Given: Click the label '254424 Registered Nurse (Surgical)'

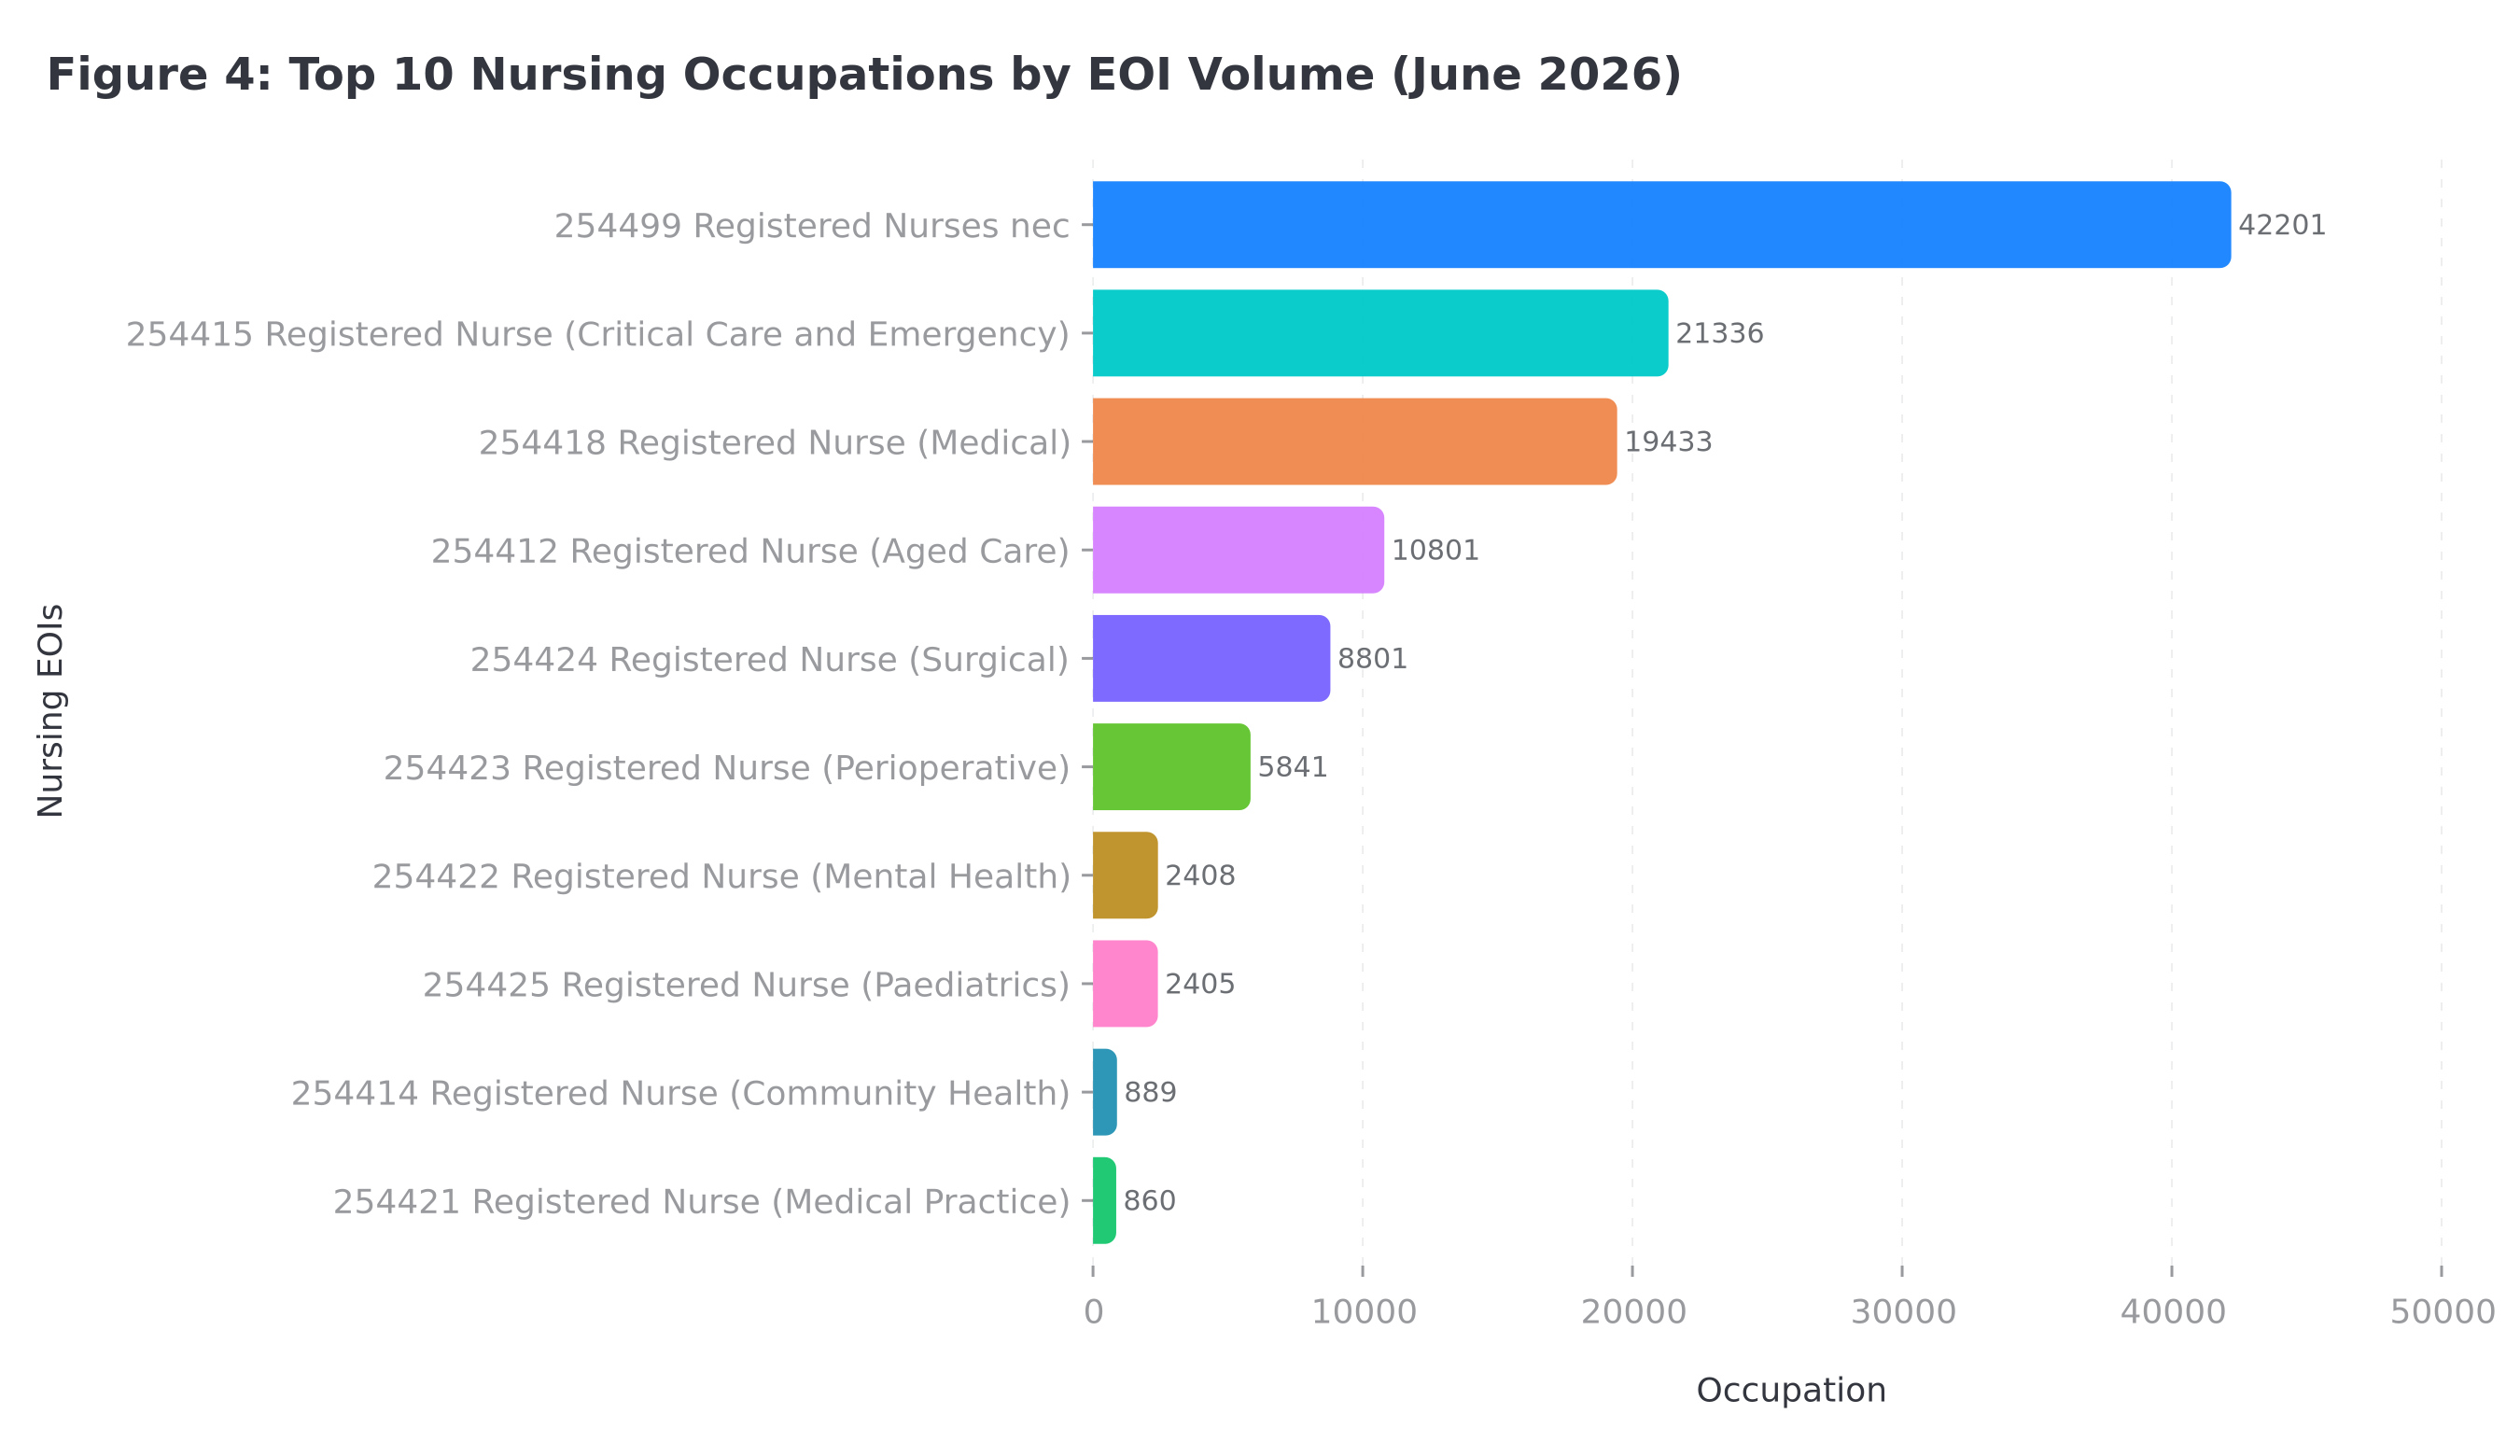Looking at the screenshot, I should pyautogui.click(x=770, y=660).
